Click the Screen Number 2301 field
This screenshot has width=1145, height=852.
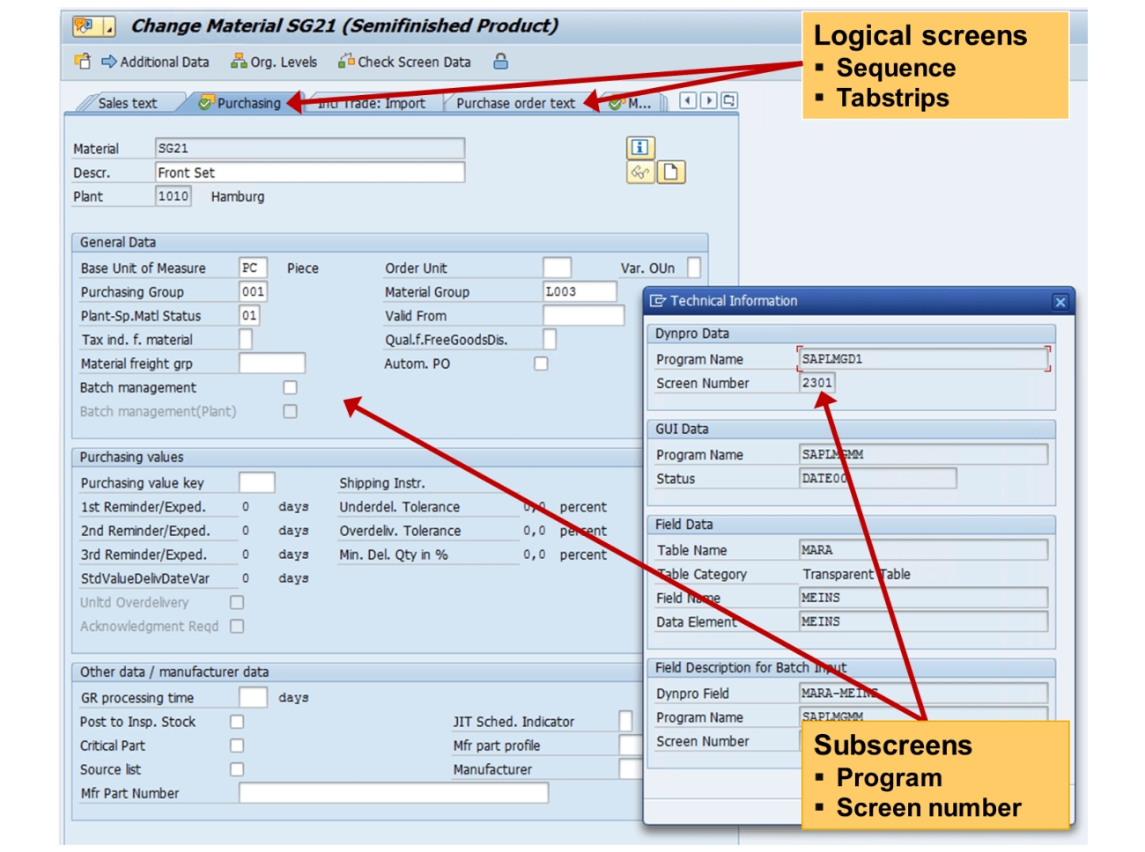[816, 383]
